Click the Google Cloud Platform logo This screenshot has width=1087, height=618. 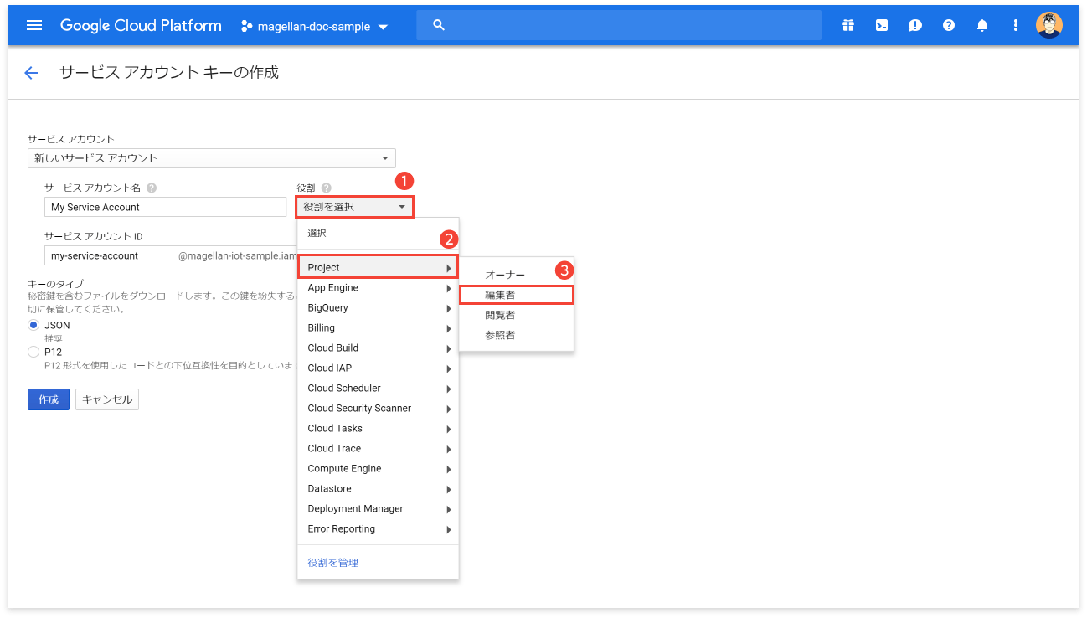pos(141,25)
